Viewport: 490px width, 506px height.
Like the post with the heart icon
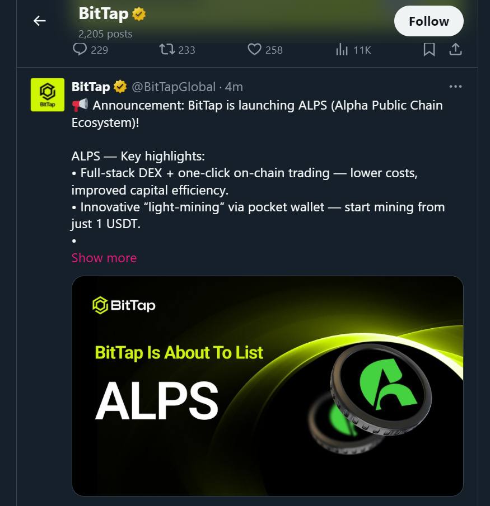255,50
